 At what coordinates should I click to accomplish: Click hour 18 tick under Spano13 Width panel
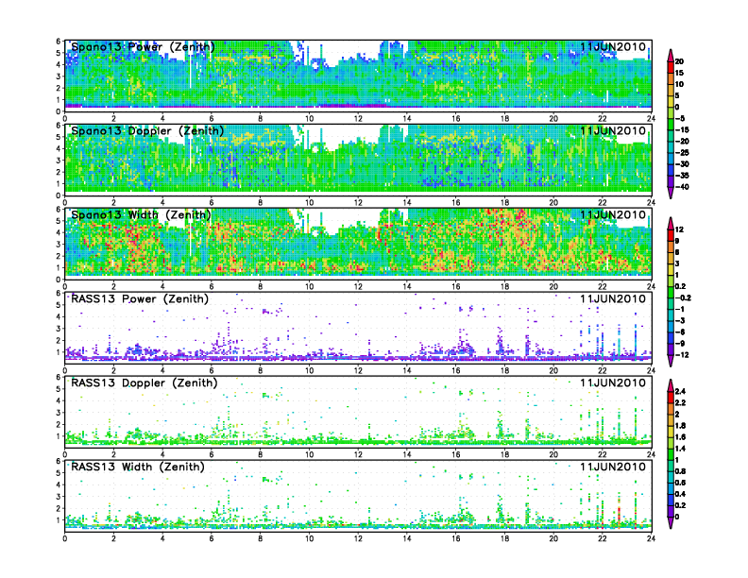pyautogui.click(x=504, y=286)
